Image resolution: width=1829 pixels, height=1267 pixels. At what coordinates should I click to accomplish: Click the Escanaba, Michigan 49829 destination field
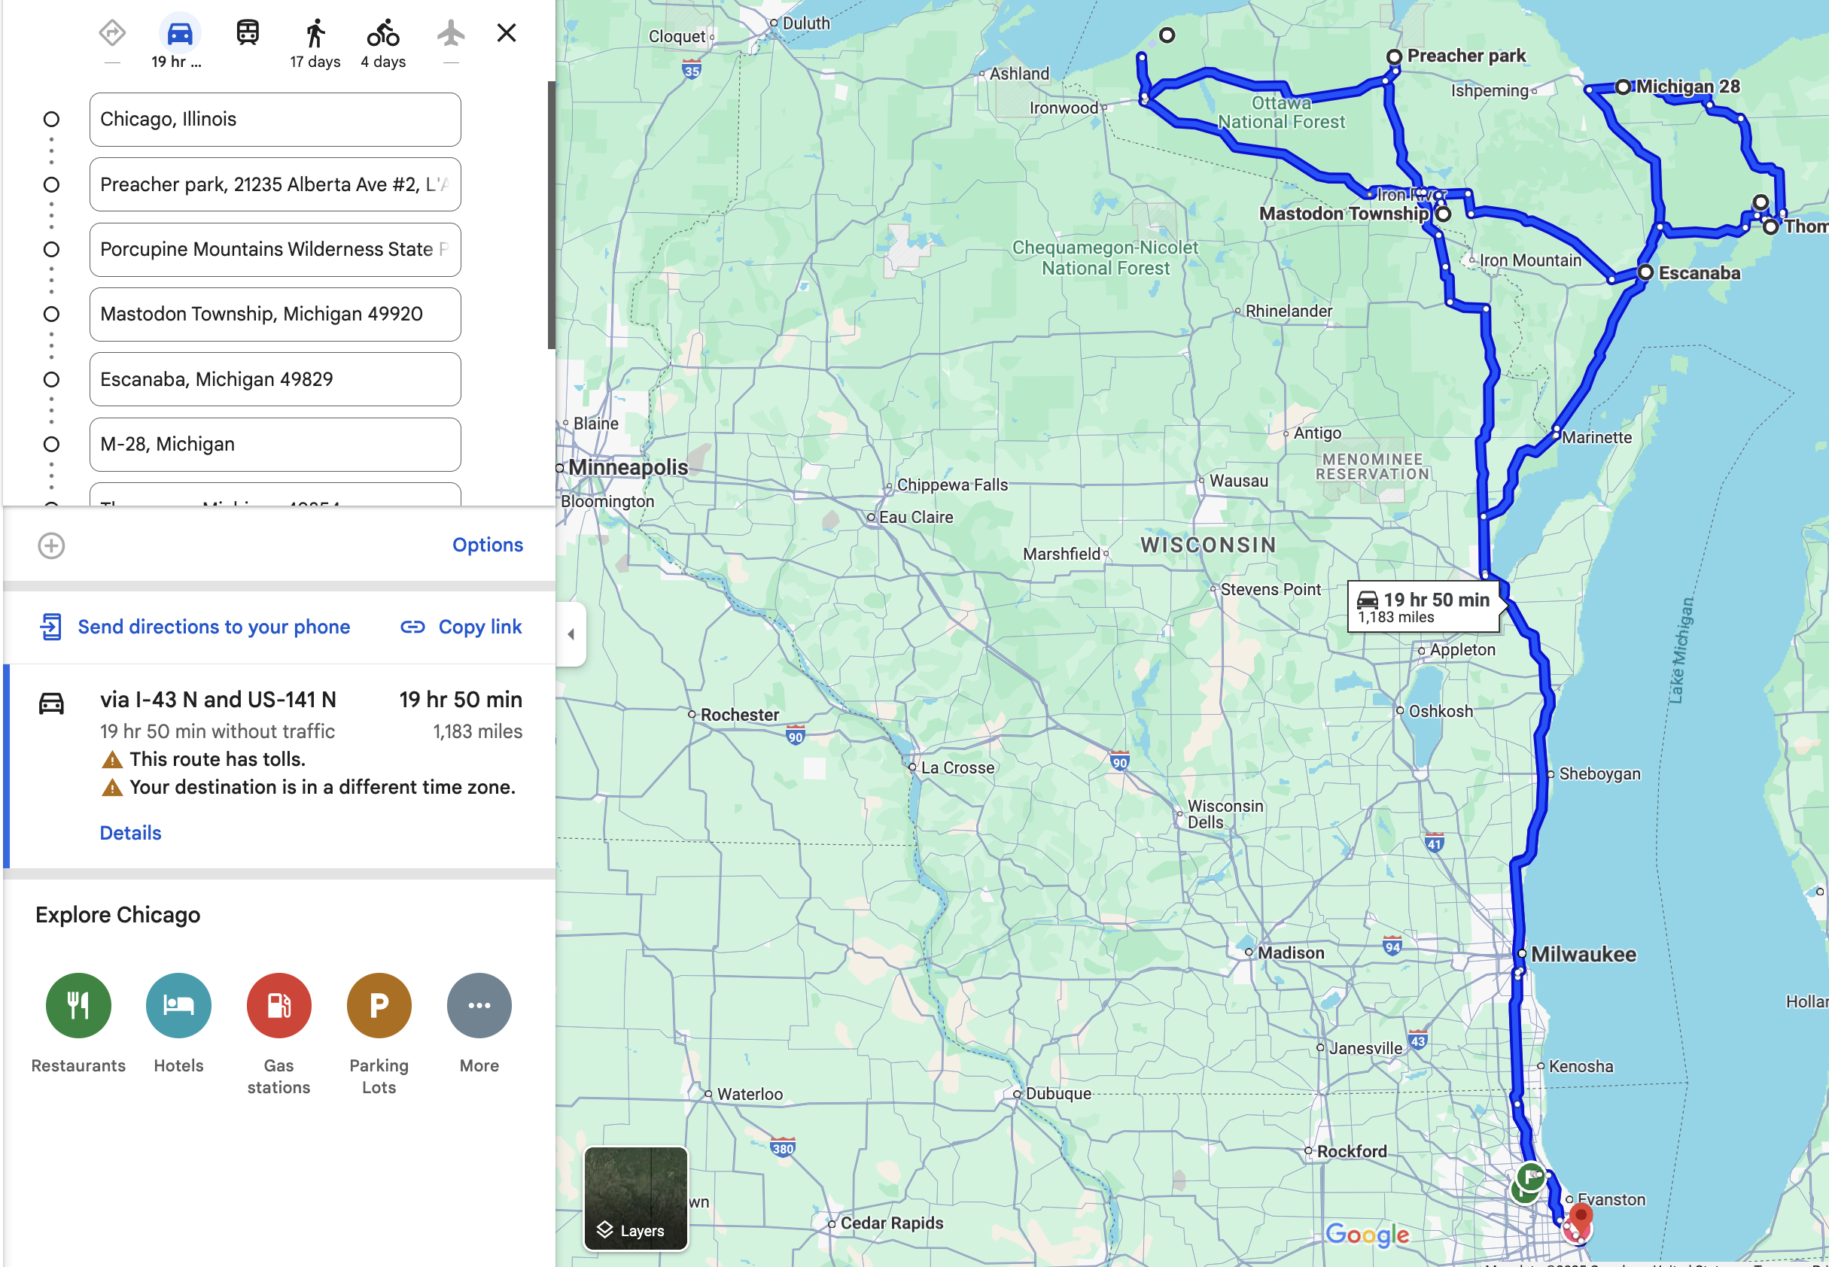point(275,378)
